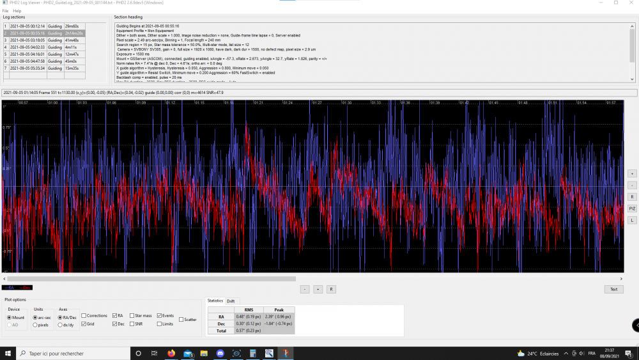Image resolution: width=639 pixels, height=360 pixels.
Task: Enable the Corrections checkbox
Action: click(84, 316)
